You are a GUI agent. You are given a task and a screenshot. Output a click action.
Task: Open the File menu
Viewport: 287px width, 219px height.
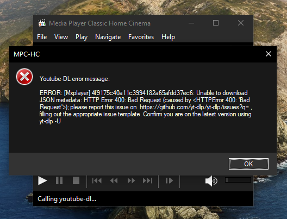(42, 37)
